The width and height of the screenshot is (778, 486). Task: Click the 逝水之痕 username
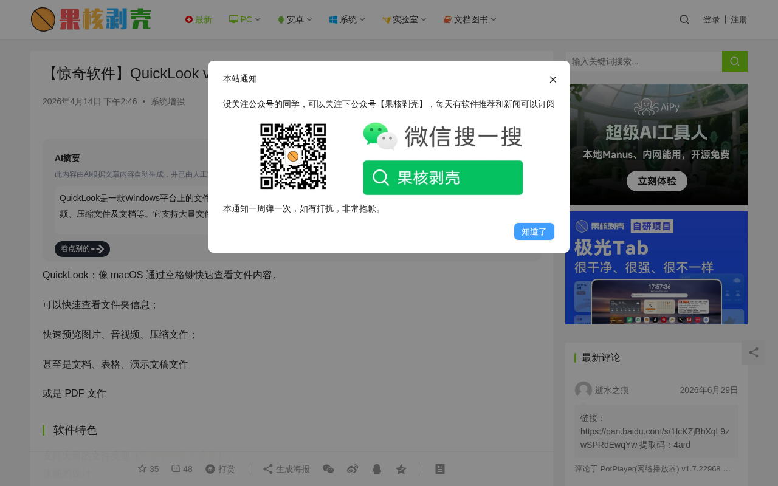[x=612, y=390]
